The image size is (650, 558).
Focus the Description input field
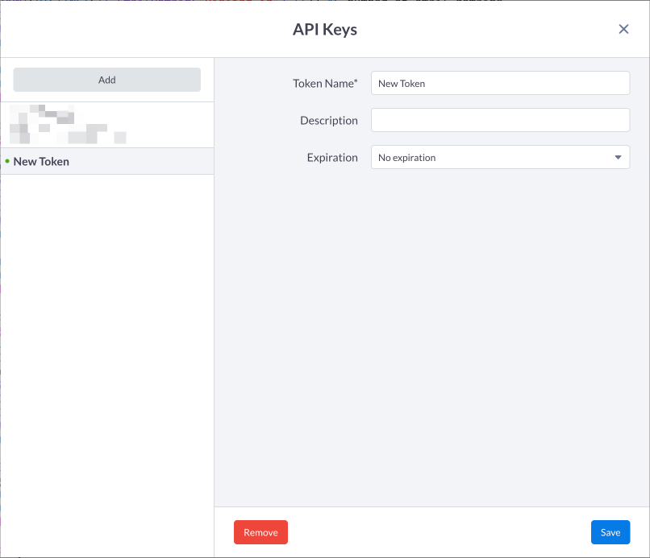500,120
